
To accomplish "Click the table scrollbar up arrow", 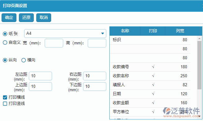I will (199, 38).
